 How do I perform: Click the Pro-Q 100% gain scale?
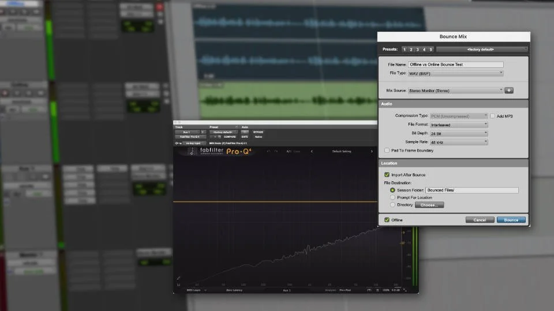386,290
